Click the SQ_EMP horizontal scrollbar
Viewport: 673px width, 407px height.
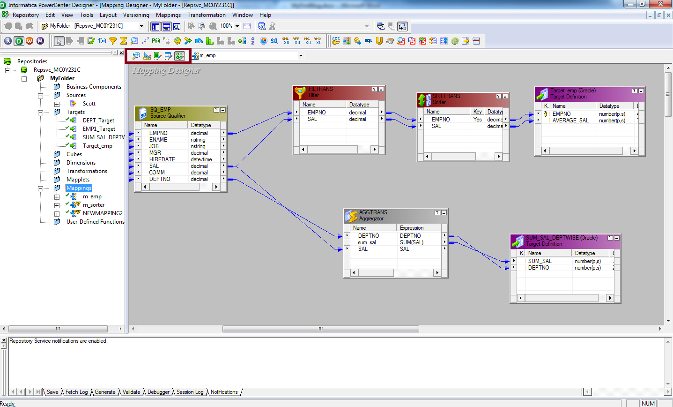coord(174,187)
